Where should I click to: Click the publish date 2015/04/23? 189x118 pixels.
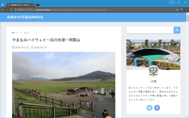(x=22, y=47)
